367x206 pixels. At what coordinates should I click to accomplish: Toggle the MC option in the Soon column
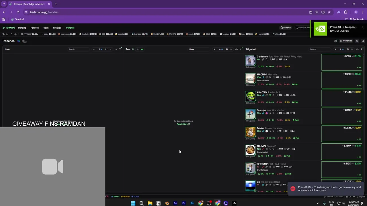click(x=142, y=49)
